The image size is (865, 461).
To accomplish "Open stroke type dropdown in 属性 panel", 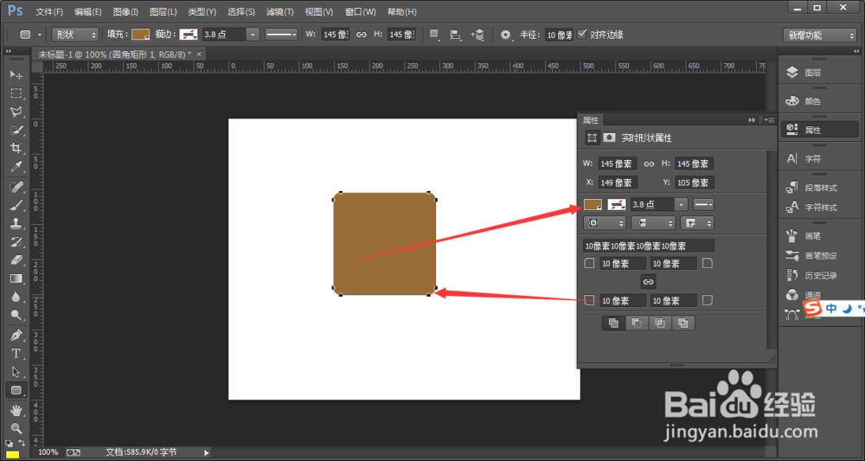I will coord(703,205).
